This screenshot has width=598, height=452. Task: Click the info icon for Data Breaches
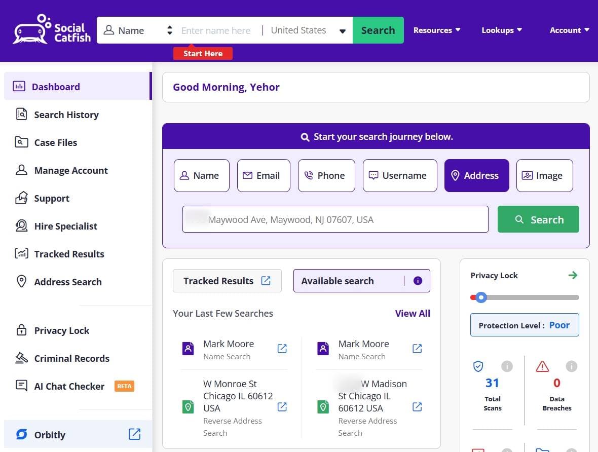tap(571, 366)
